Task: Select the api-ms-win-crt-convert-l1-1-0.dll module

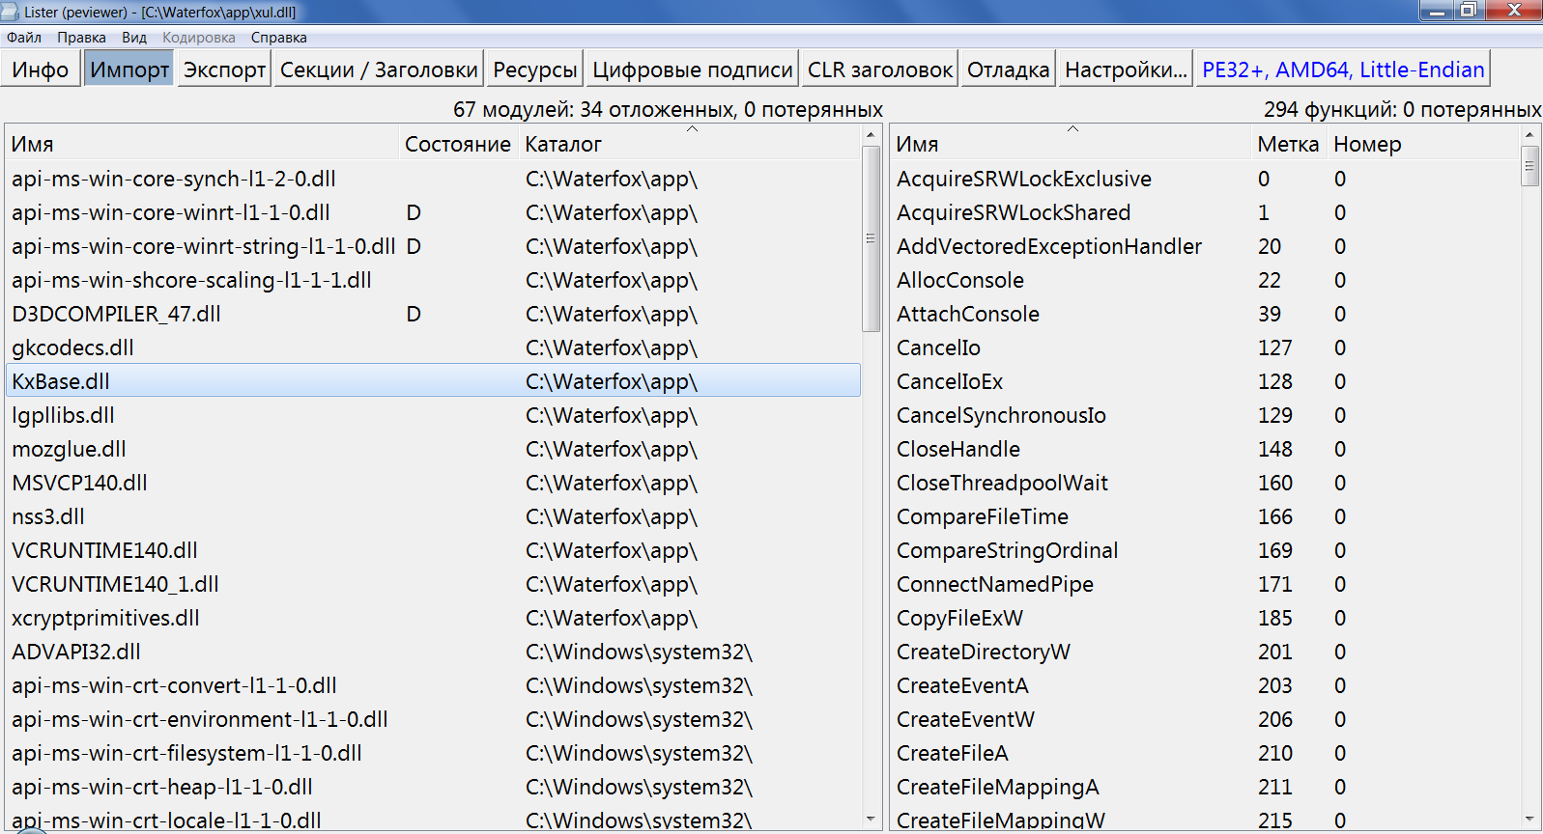Action: [x=433, y=685]
